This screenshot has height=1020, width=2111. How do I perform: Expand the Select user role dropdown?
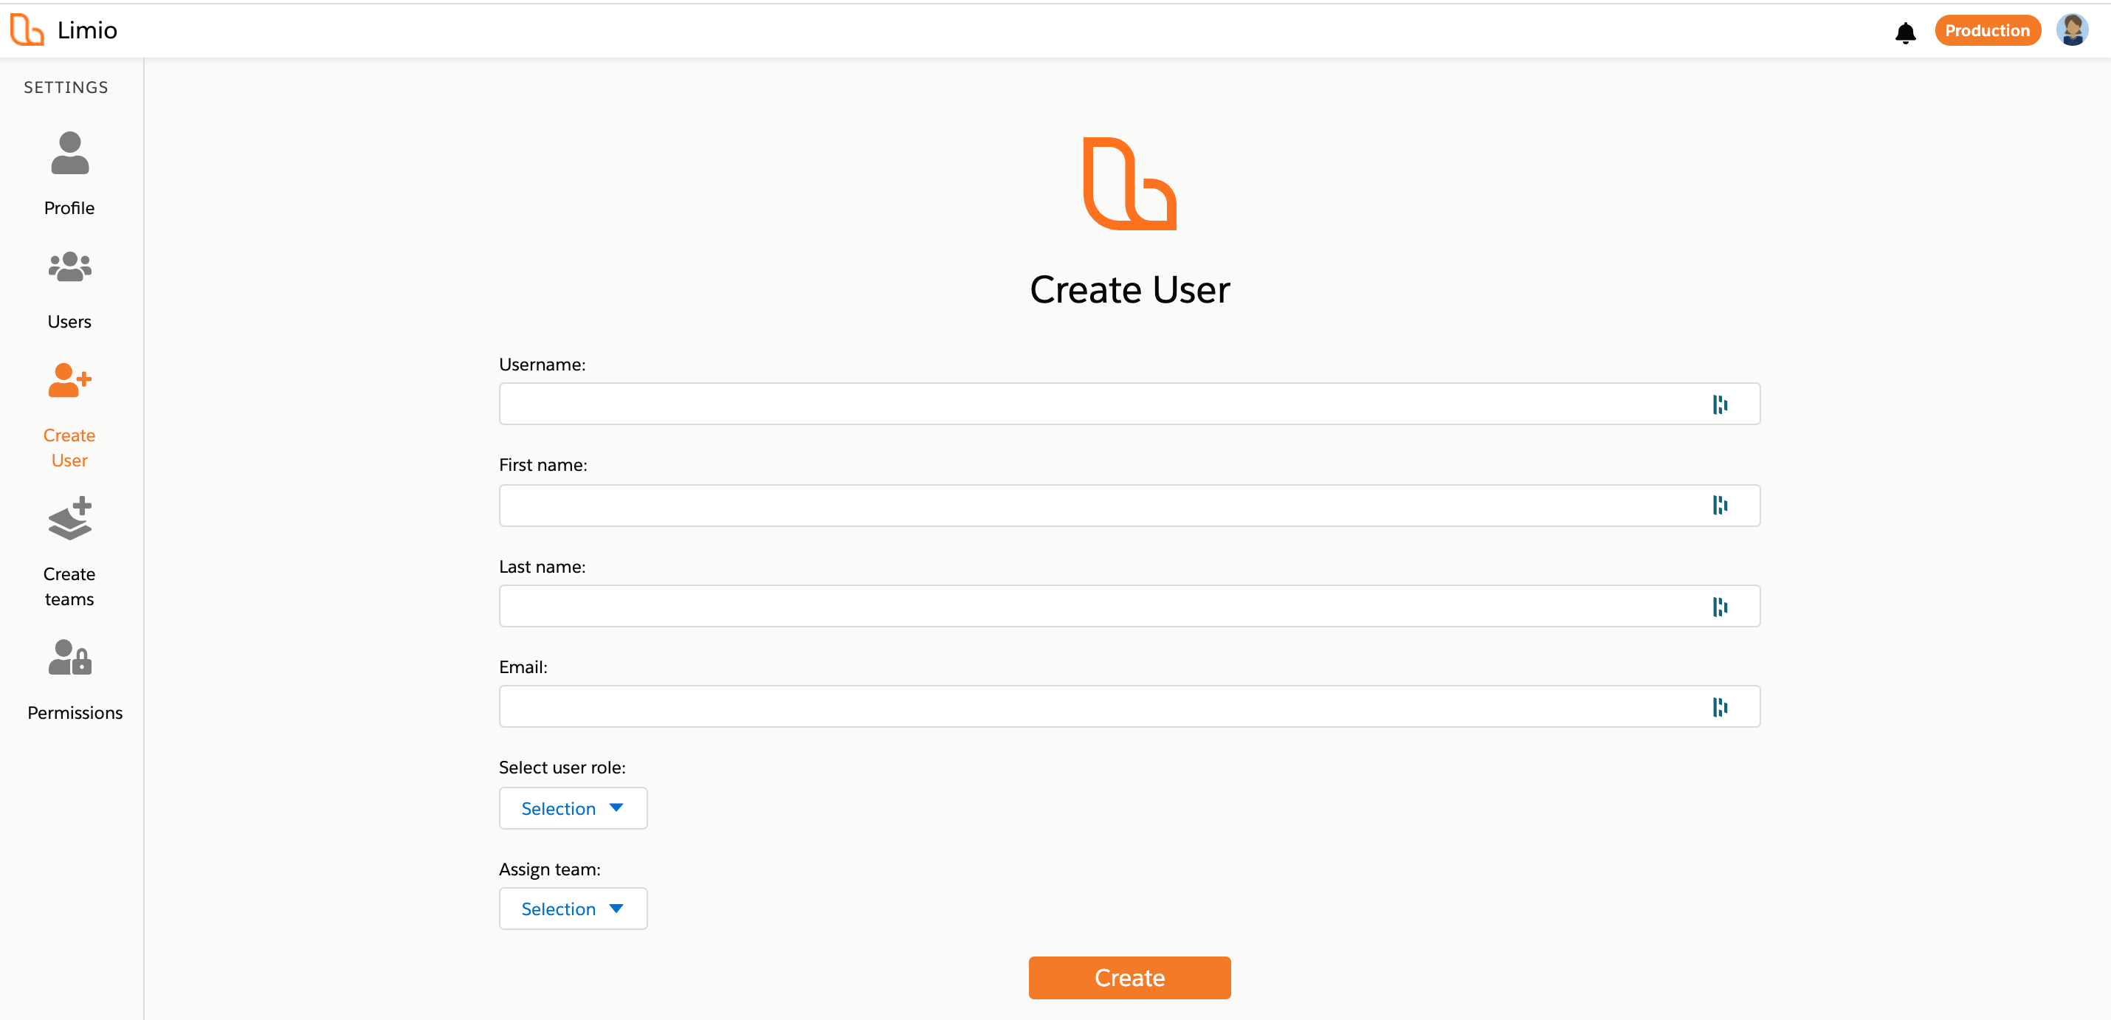click(573, 809)
